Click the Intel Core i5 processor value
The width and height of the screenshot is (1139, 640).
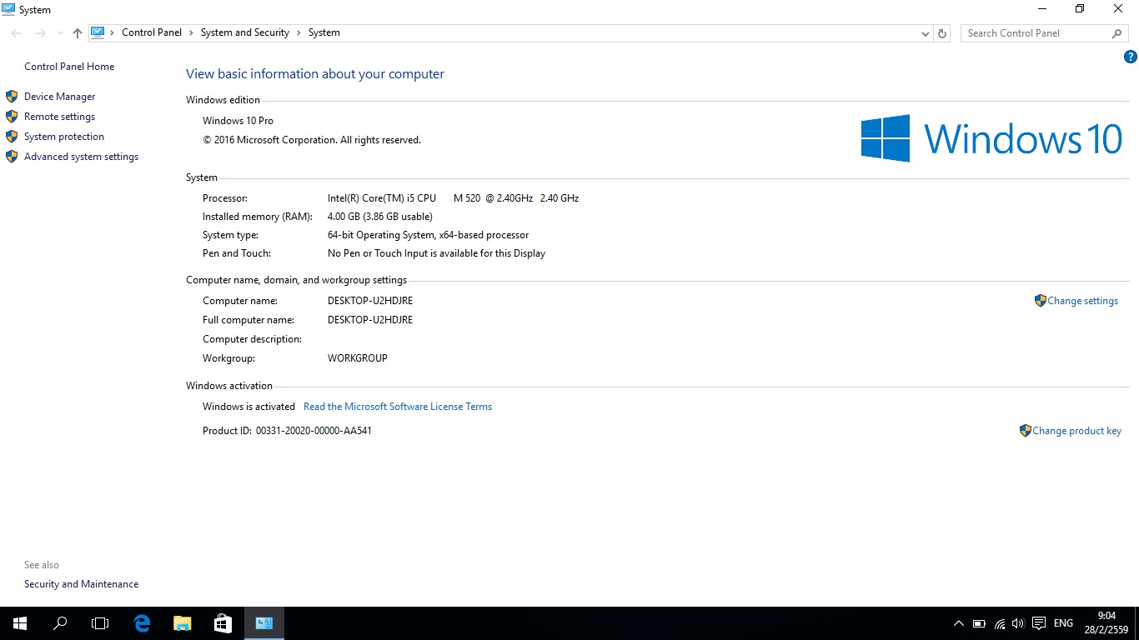pos(453,198)
